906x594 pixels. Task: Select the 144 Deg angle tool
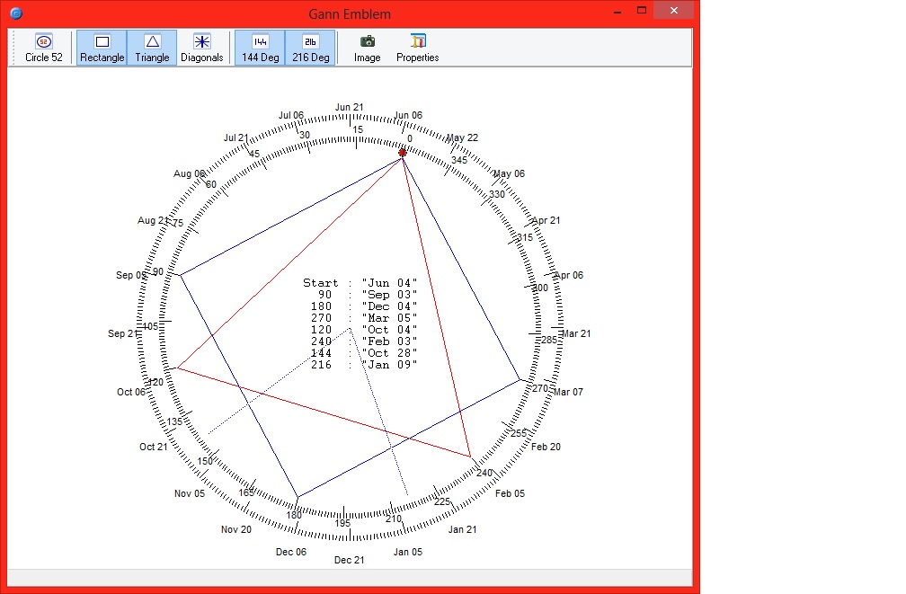pos(259,47)
